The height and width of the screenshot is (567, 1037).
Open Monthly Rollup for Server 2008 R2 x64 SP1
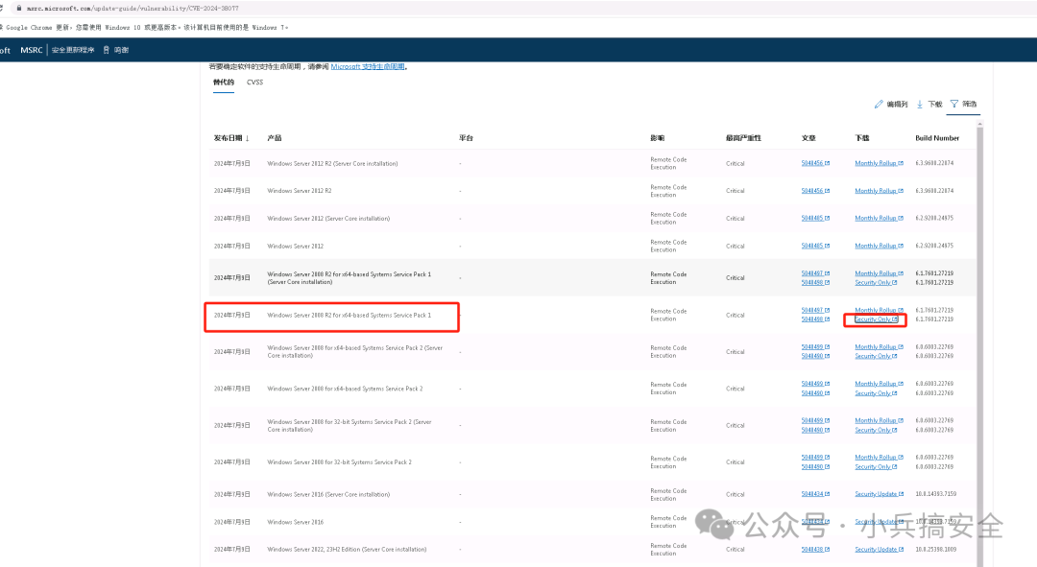[879, 310]
